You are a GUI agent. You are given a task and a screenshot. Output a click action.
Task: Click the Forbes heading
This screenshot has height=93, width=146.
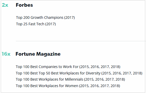(24, 5)
